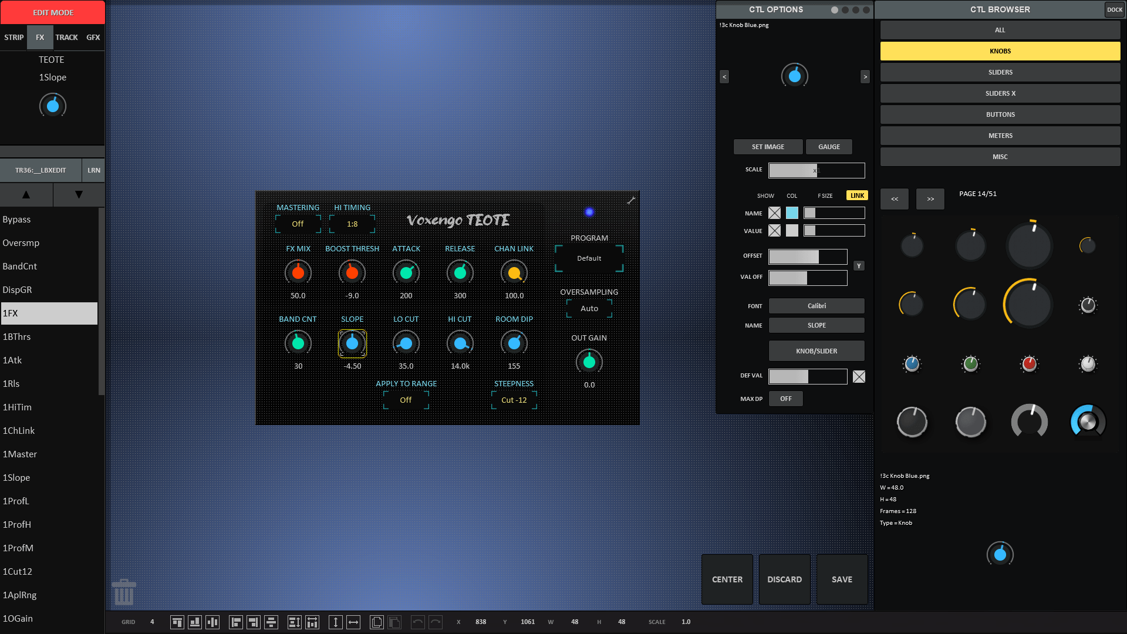Toggle VALUE show checkbox

pyautogui.click(x=775, y=231)
